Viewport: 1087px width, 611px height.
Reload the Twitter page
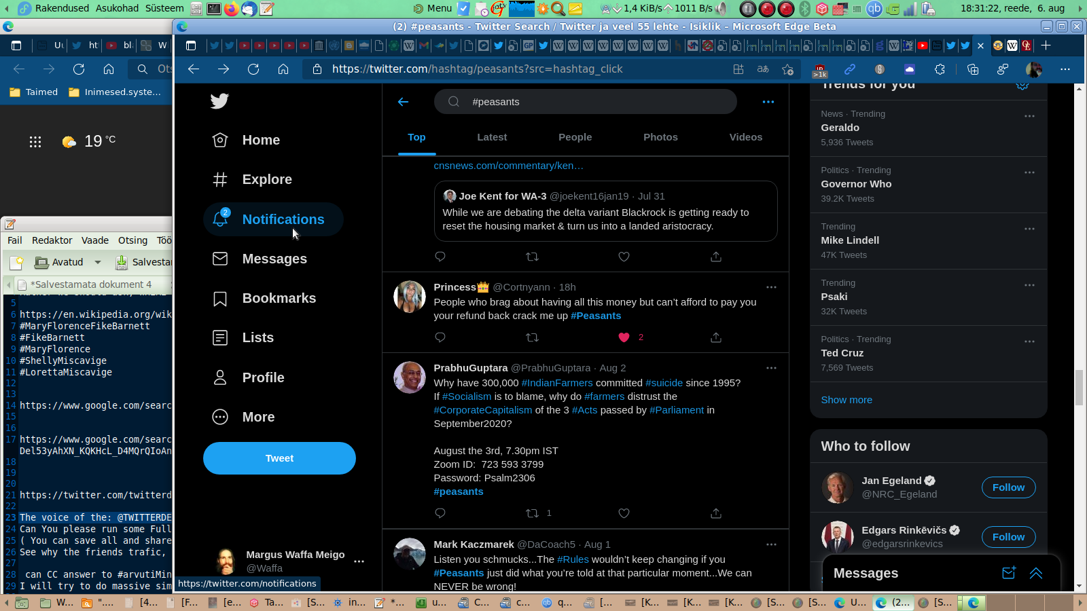[253, 69]
